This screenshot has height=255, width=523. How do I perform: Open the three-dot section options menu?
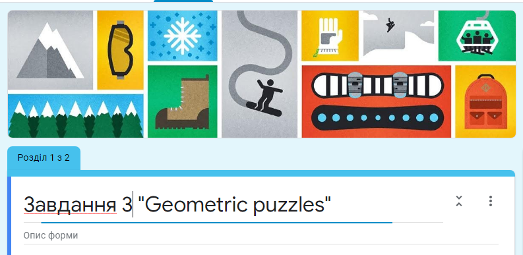pos(490,201)
